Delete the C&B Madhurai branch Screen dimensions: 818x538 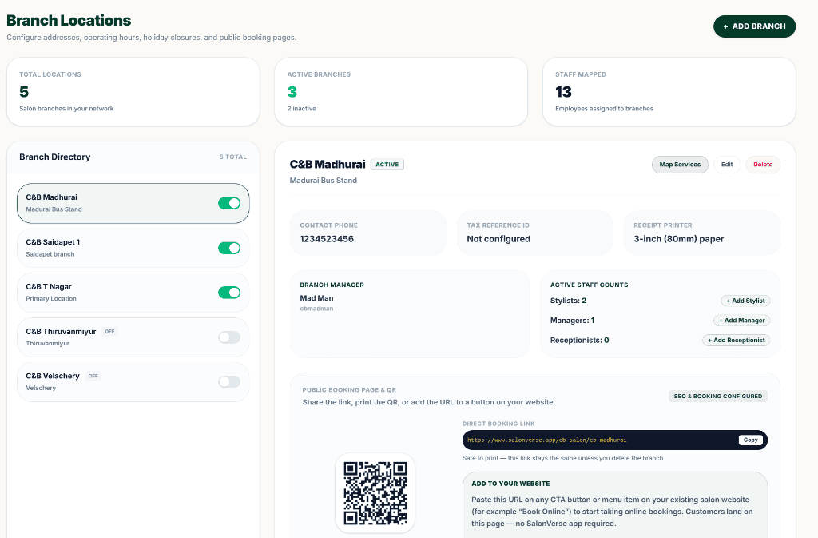click(763, 165)
